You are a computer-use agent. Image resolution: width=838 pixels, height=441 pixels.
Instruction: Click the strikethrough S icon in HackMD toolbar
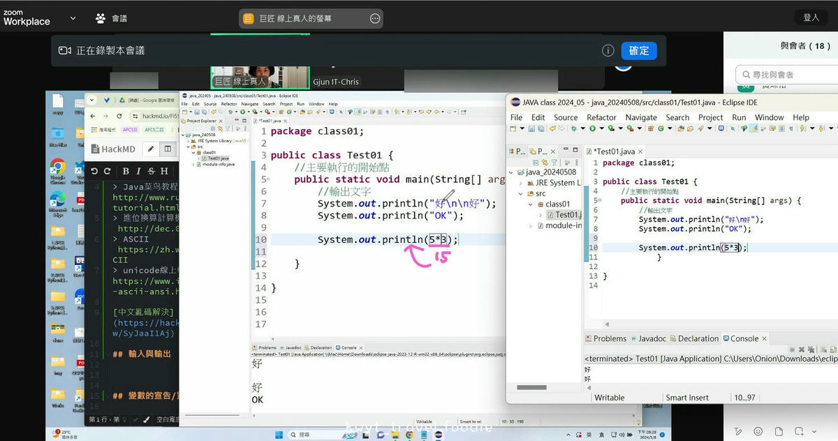click(x=150, y=171)
